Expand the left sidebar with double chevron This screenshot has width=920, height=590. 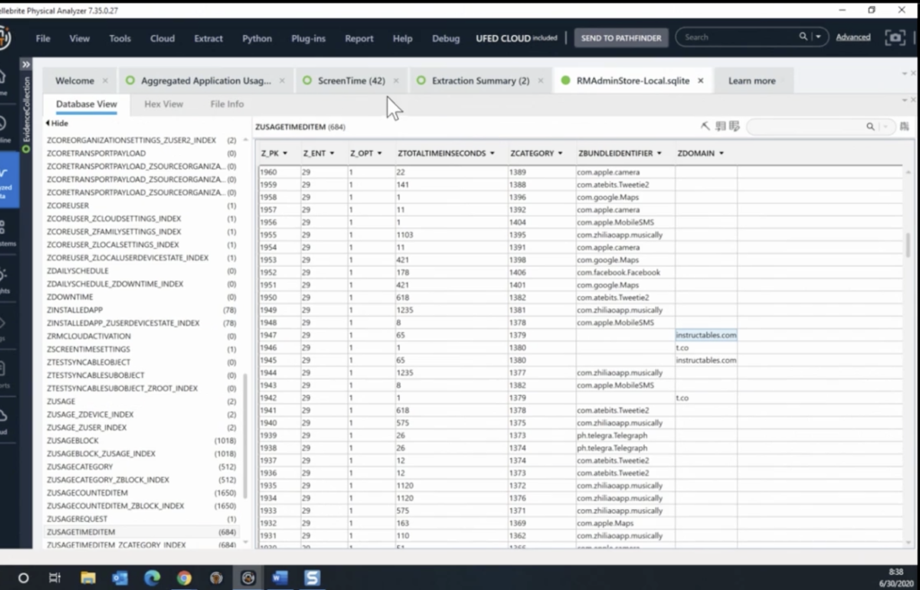pyautogui.click(x=26, y=65)
